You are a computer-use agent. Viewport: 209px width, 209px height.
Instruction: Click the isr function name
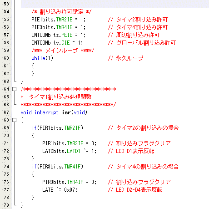[x=66, y=112]
